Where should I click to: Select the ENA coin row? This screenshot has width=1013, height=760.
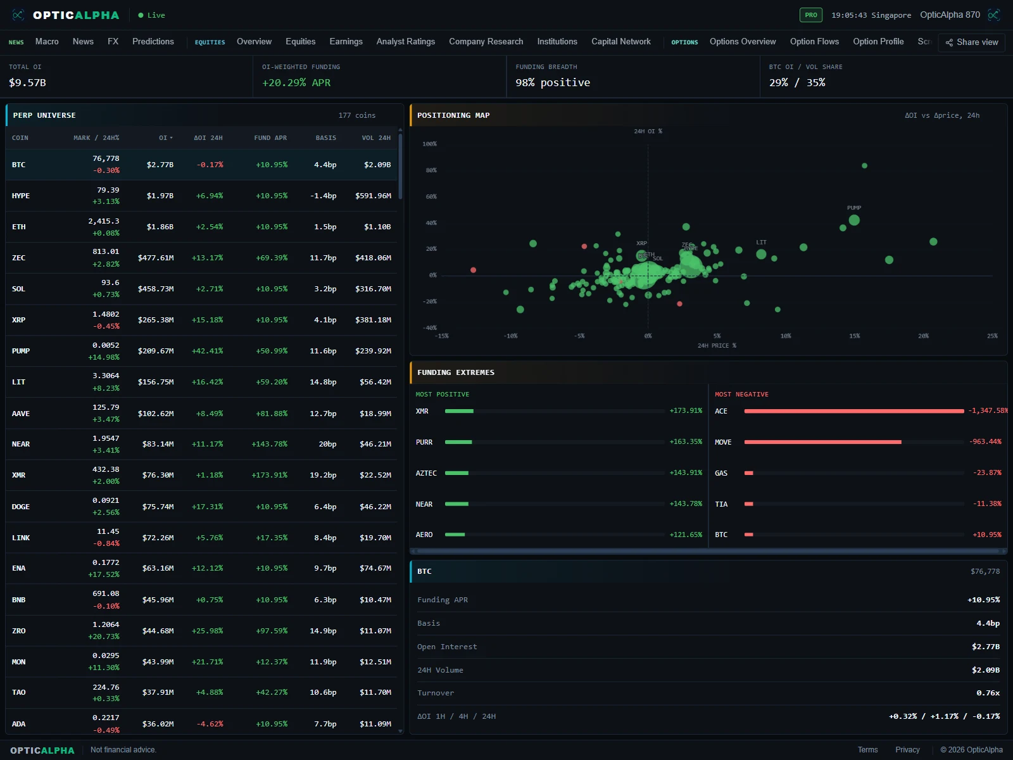click(x=201, y=568)
